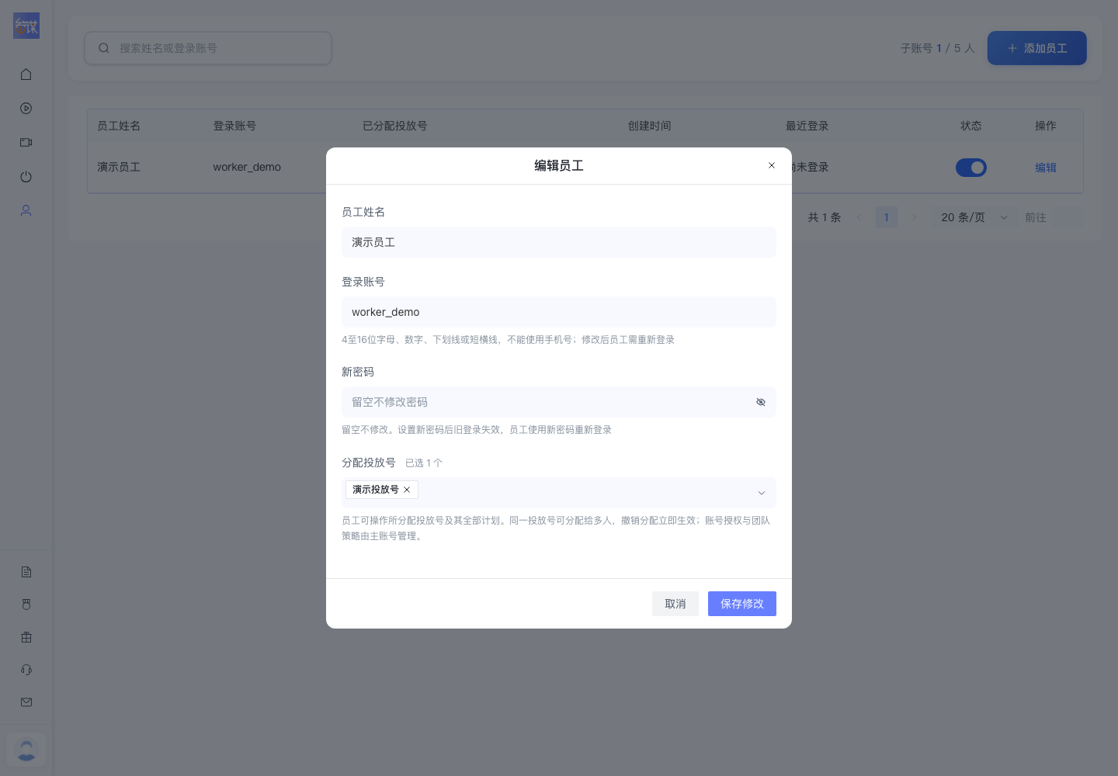Click the 编辑 link for 演示员工
The height and width of the screenshot is (776, 1118).
pos(1046,168)
